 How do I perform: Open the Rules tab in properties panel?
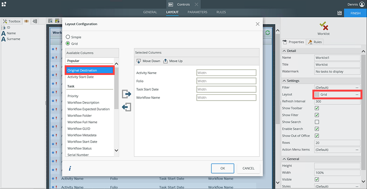[x=315, y=42]
